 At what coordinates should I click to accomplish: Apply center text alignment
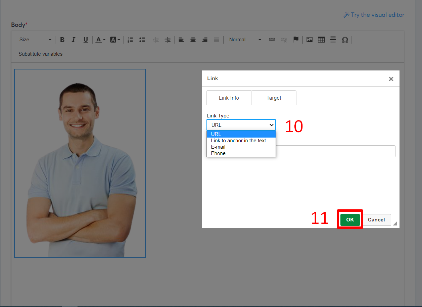(x=193, y=40)
